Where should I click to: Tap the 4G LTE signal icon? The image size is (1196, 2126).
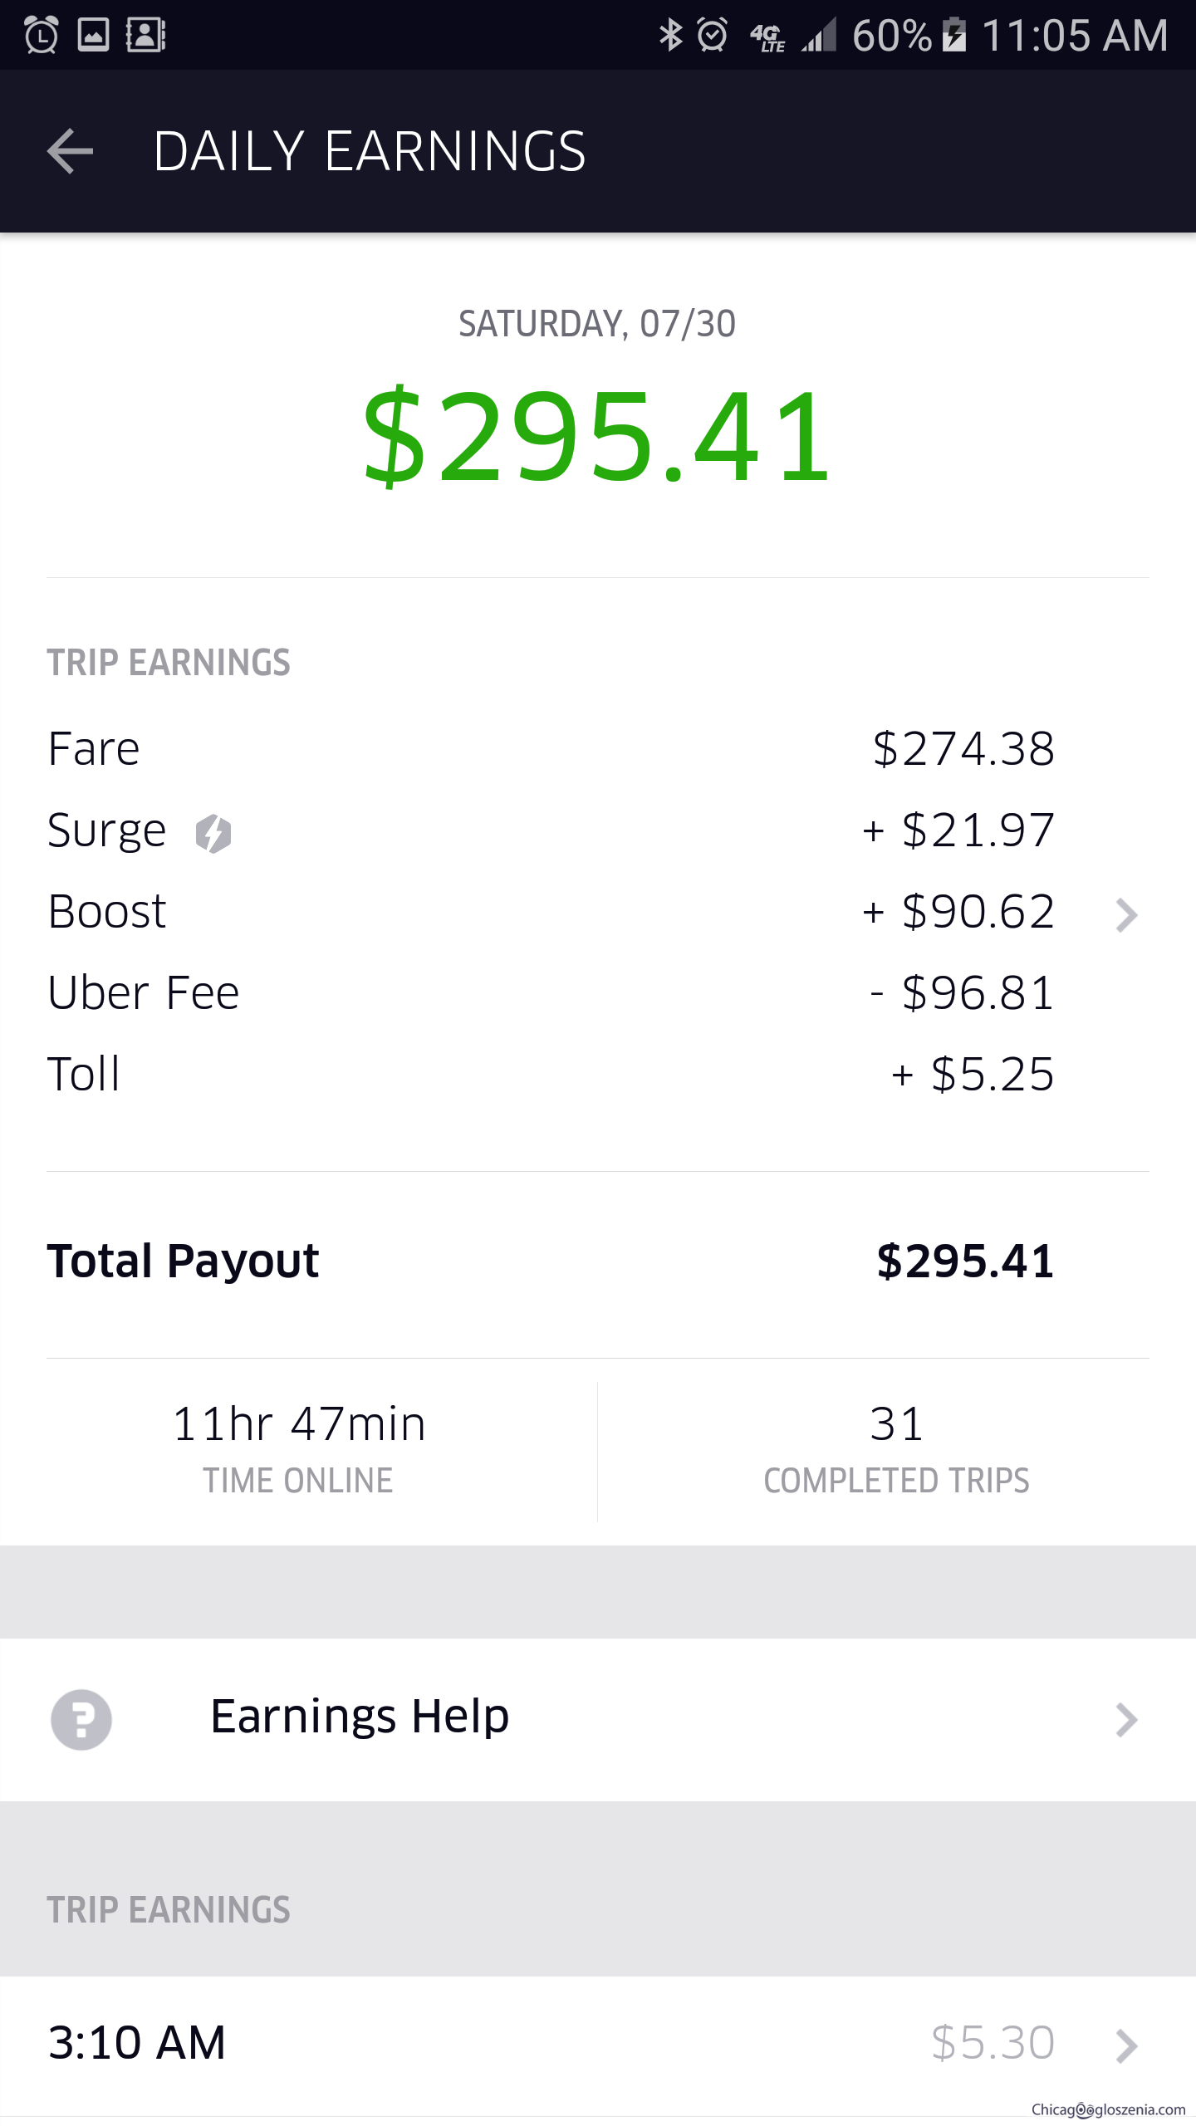767,37
